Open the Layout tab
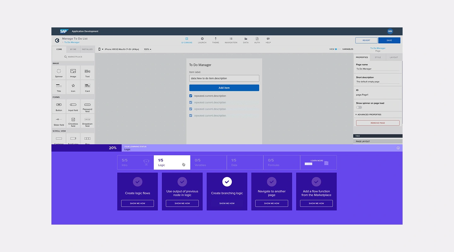Screen dimensions: 454x252 tap(394, 57)
